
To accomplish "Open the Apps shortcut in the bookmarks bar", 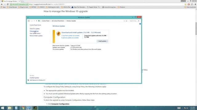I will [3, 7].
